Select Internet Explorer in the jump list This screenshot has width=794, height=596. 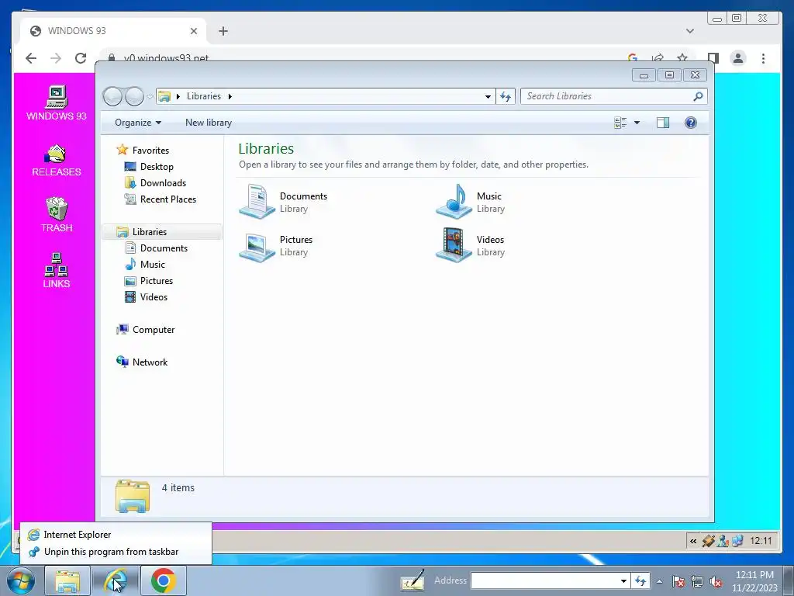[116, 535]
